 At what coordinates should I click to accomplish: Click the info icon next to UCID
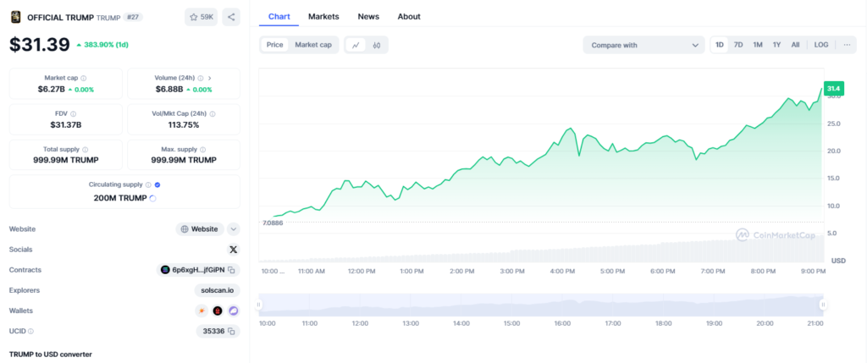tap(31, 332)
